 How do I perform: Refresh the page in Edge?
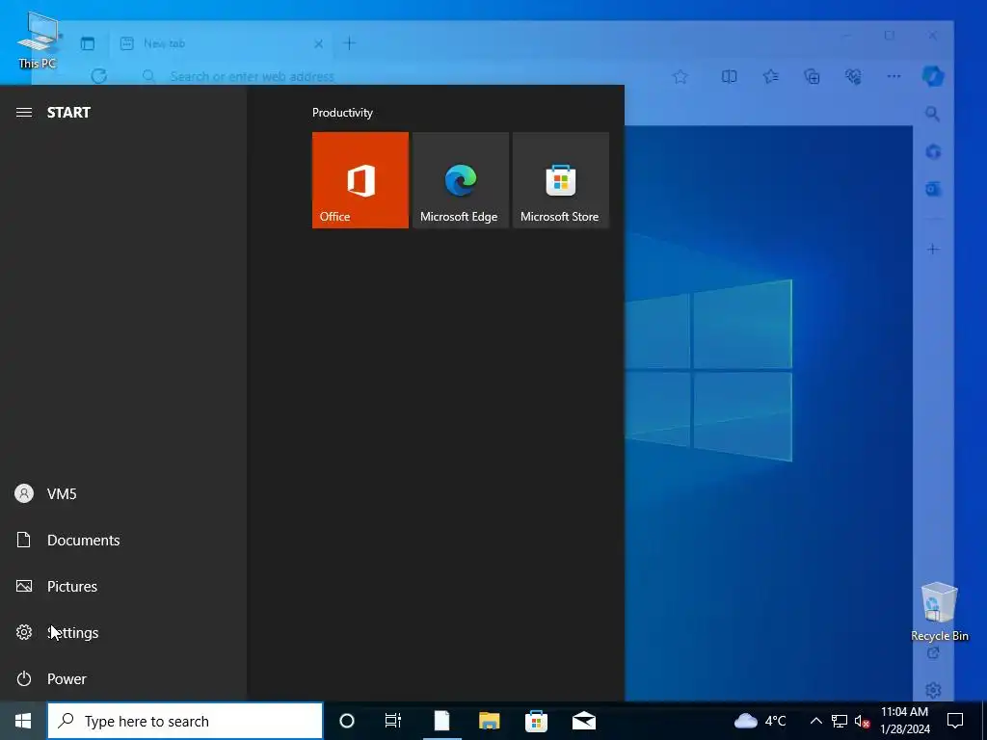[99, 76]
